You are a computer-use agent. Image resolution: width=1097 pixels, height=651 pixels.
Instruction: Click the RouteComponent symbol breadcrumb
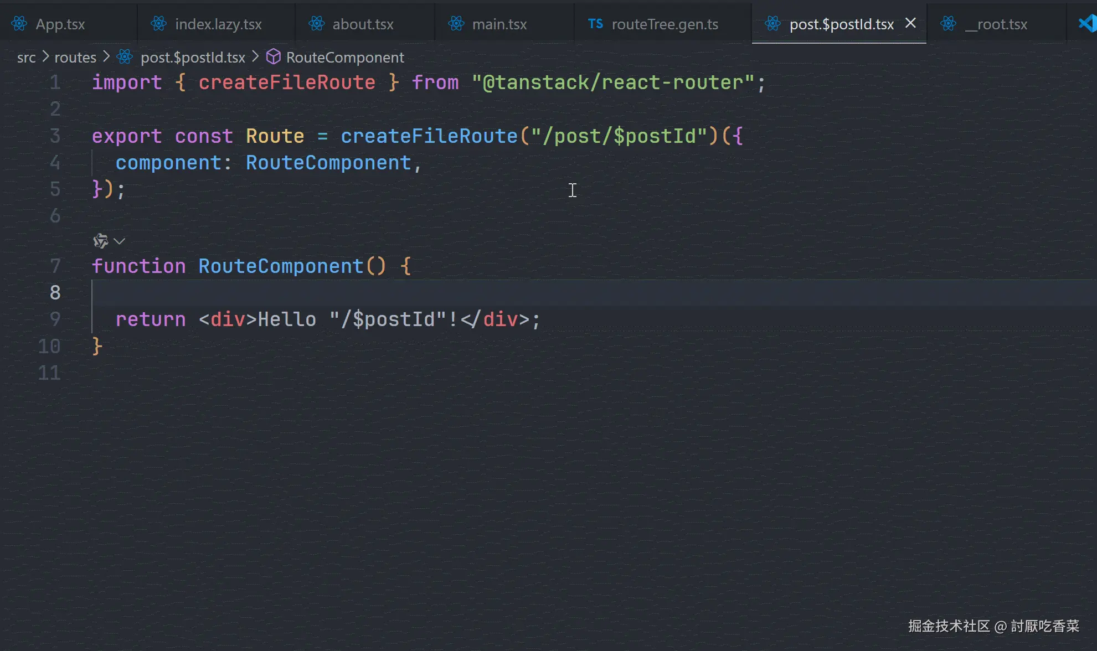click(x=344, y=57)
